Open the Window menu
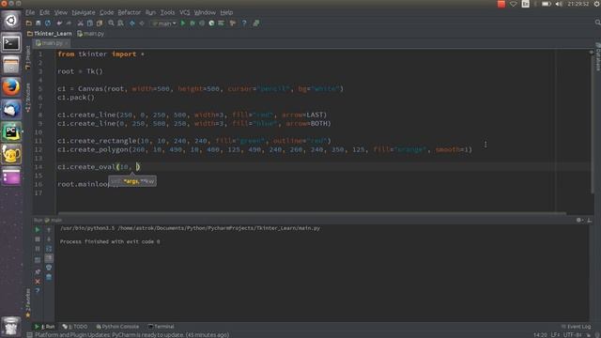Viewport: 601px width, 338px height. (x=205, y=12)
